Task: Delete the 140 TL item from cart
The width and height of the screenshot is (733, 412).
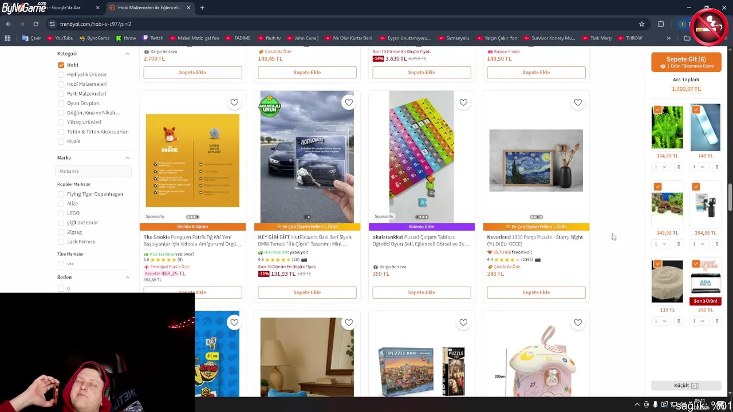Action: coord(716,167)
